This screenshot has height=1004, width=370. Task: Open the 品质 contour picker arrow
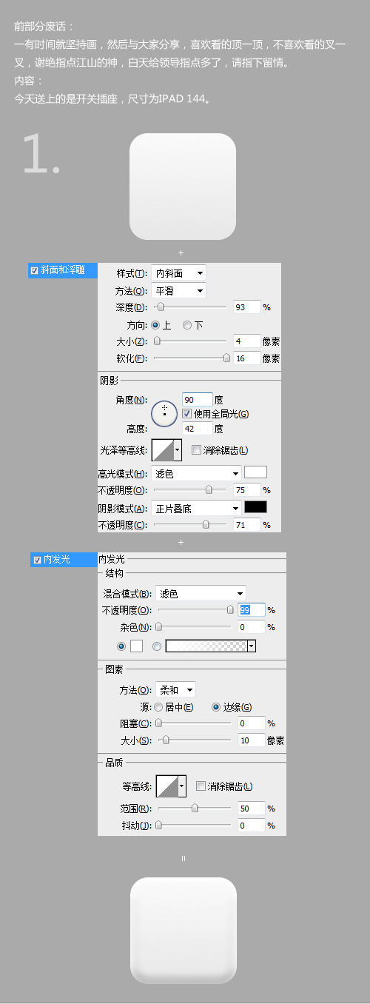(182, 786)
